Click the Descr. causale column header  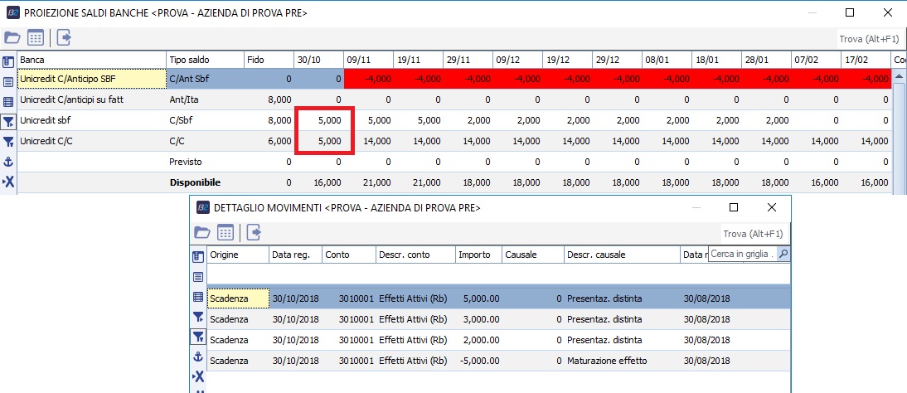[623, 255]
